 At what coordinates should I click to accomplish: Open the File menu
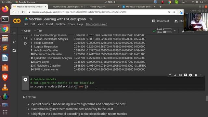click(x=26, y=24)
